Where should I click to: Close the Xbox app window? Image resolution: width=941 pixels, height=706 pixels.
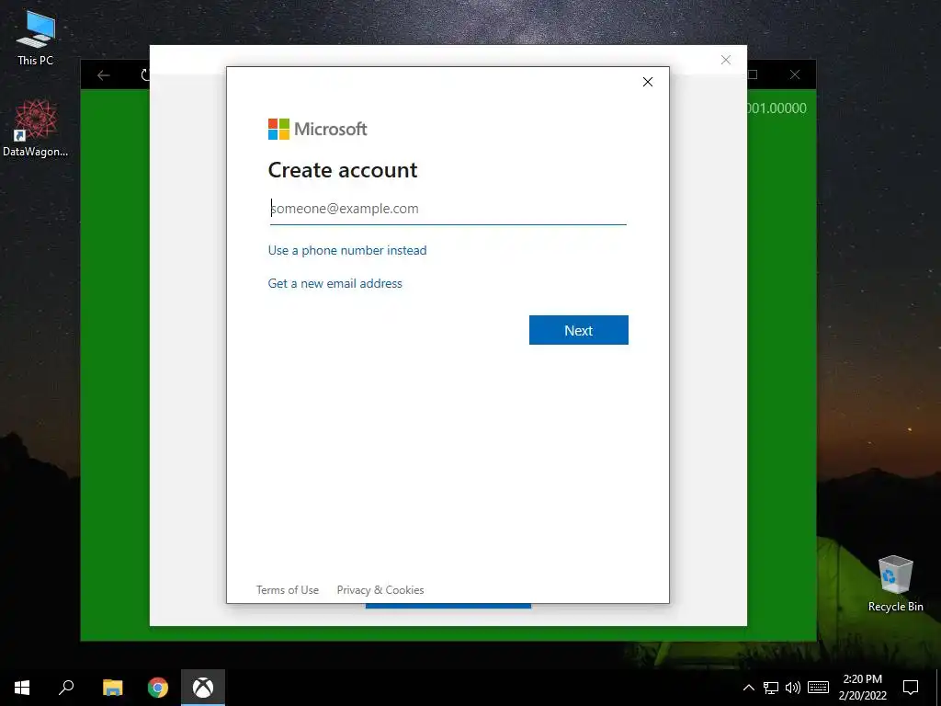[795, 74]
